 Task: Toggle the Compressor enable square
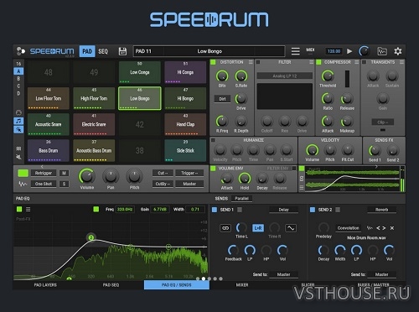(x=318, y=62)
